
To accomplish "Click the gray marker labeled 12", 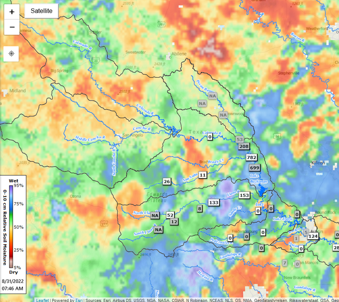I will [x=174, y=221].
